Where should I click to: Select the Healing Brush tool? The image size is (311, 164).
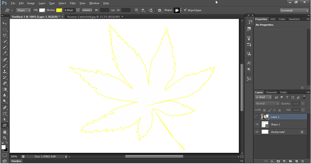[x=4, y=59]
